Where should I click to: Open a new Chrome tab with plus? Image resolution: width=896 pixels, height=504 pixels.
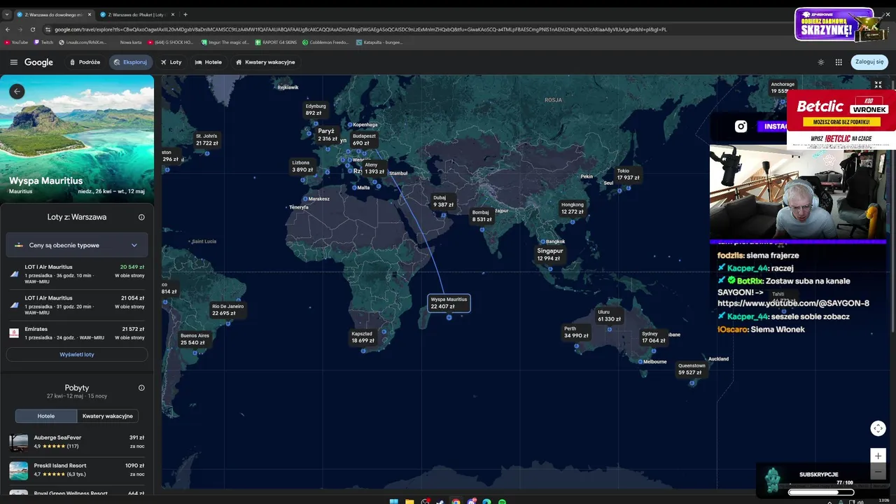185,14
